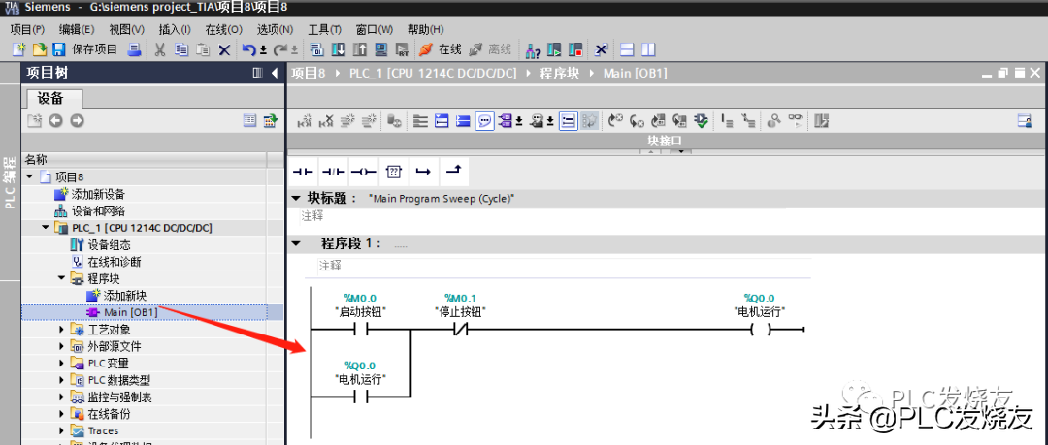Click the Open project icon
Screen dimensions: 1048x445
point(40,49)
